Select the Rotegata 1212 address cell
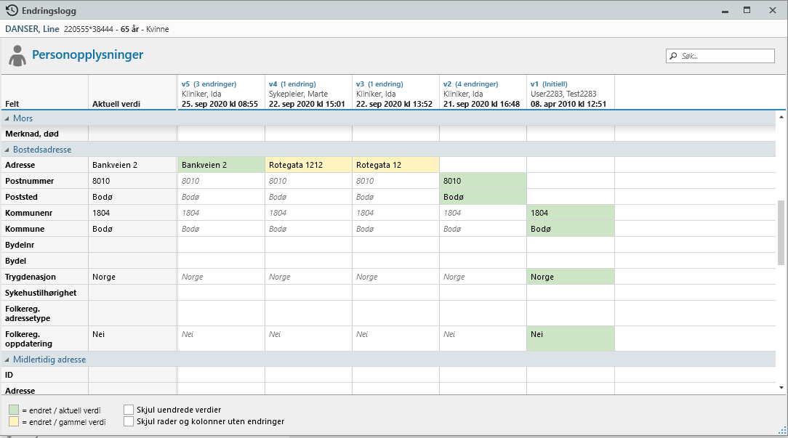This screenshot has height=438, width=788. coord(308,165)
